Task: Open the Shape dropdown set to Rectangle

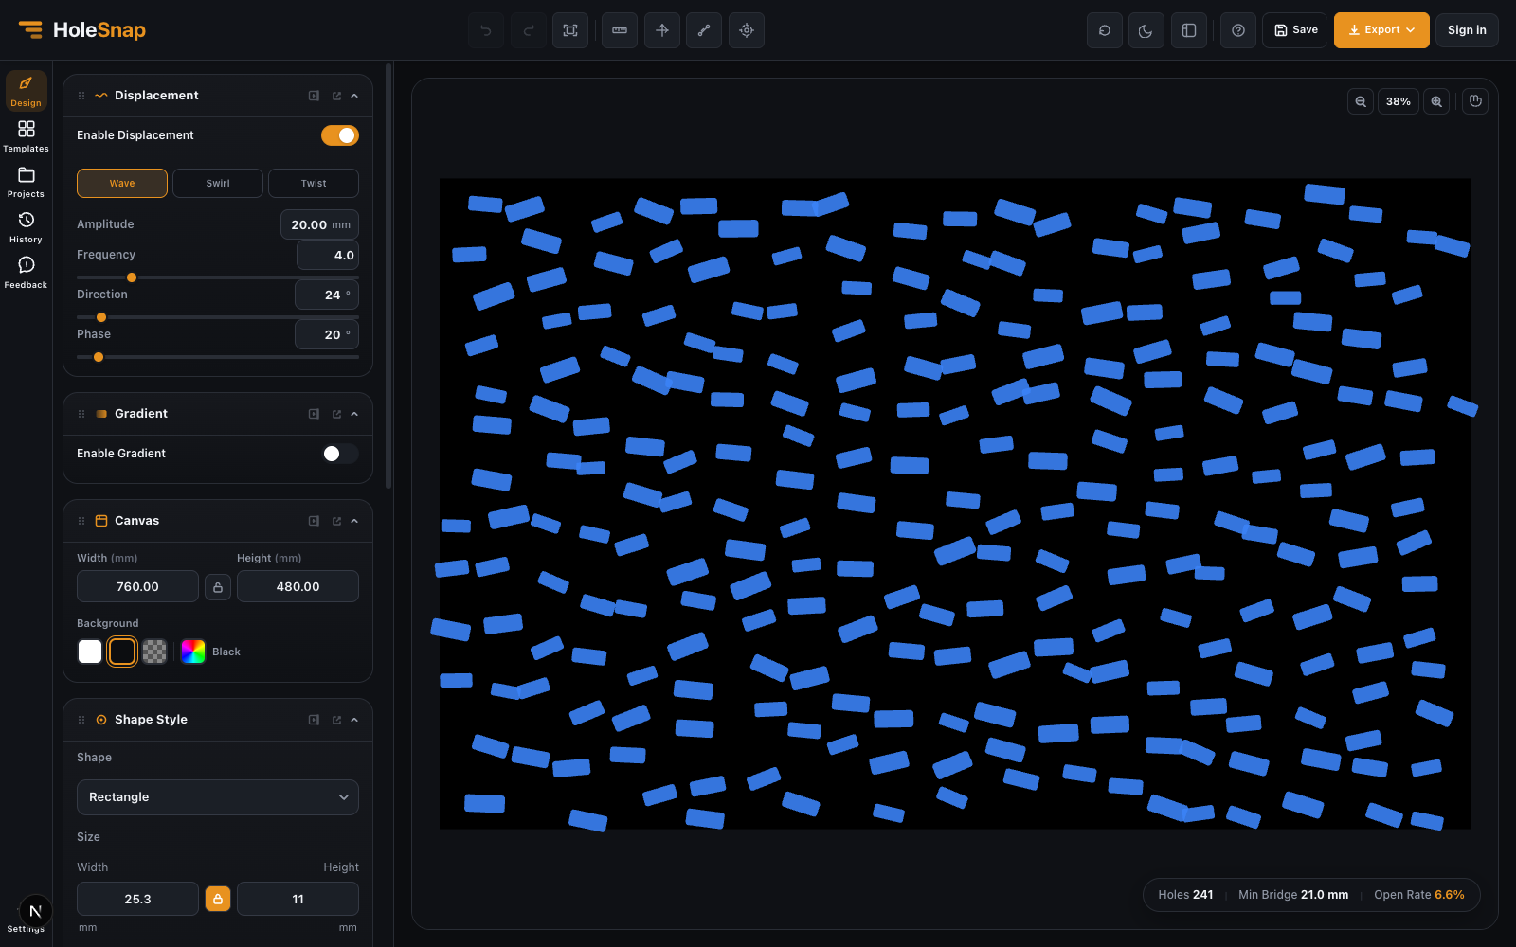Action: (218, 797)
